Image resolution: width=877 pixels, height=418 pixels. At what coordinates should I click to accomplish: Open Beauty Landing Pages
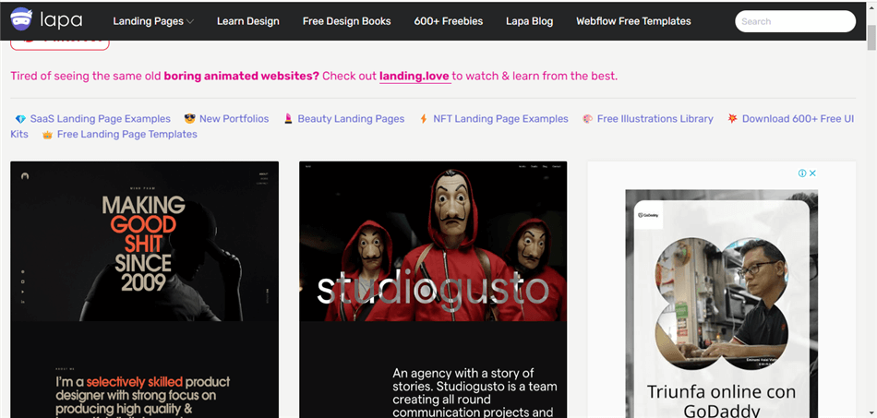(x=351, y=118)
